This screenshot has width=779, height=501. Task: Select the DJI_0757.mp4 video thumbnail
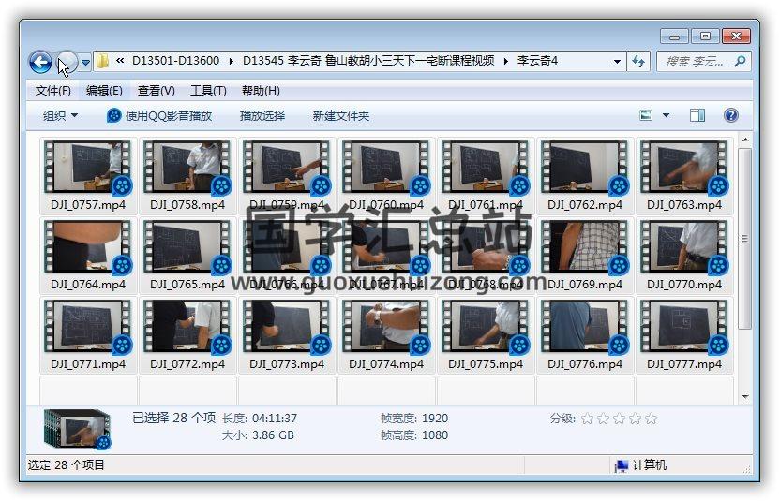tap(88, 169)
